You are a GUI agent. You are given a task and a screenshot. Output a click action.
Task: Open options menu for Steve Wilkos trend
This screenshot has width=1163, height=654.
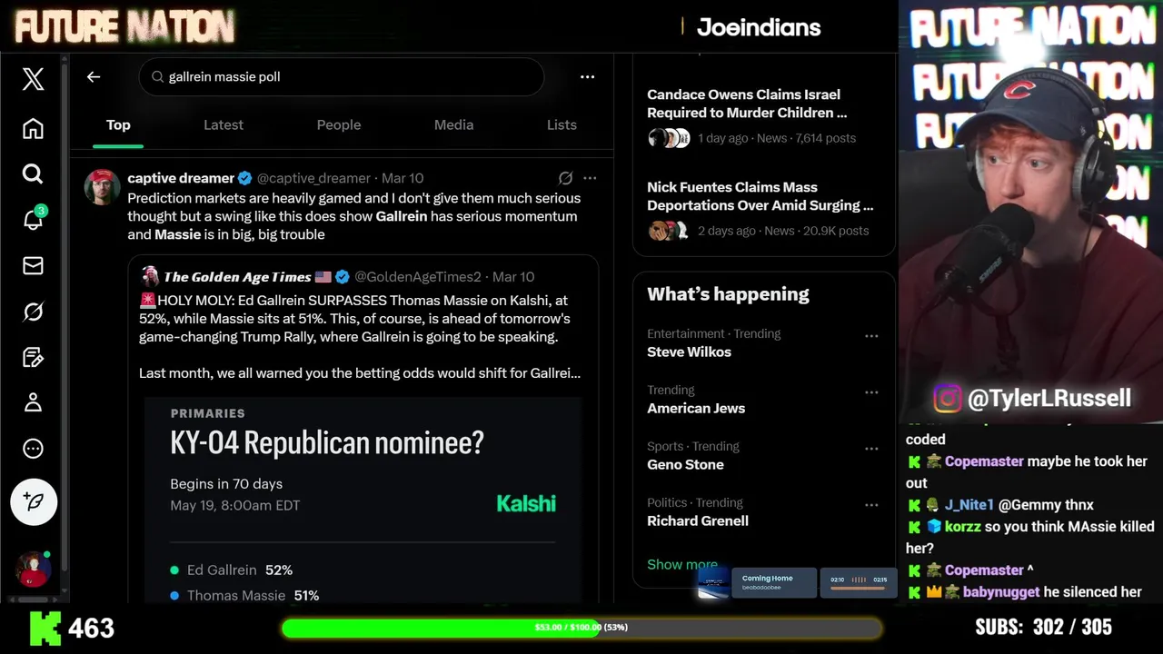click(871, 336)
